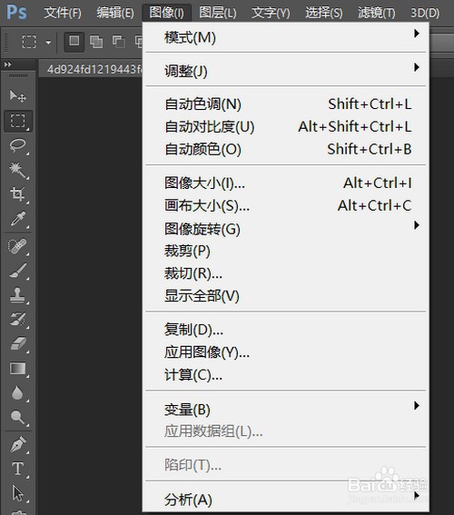This screenshot has height=515, width=454.
Task: Select the Crop tool
Action: [x=18, y=194]
